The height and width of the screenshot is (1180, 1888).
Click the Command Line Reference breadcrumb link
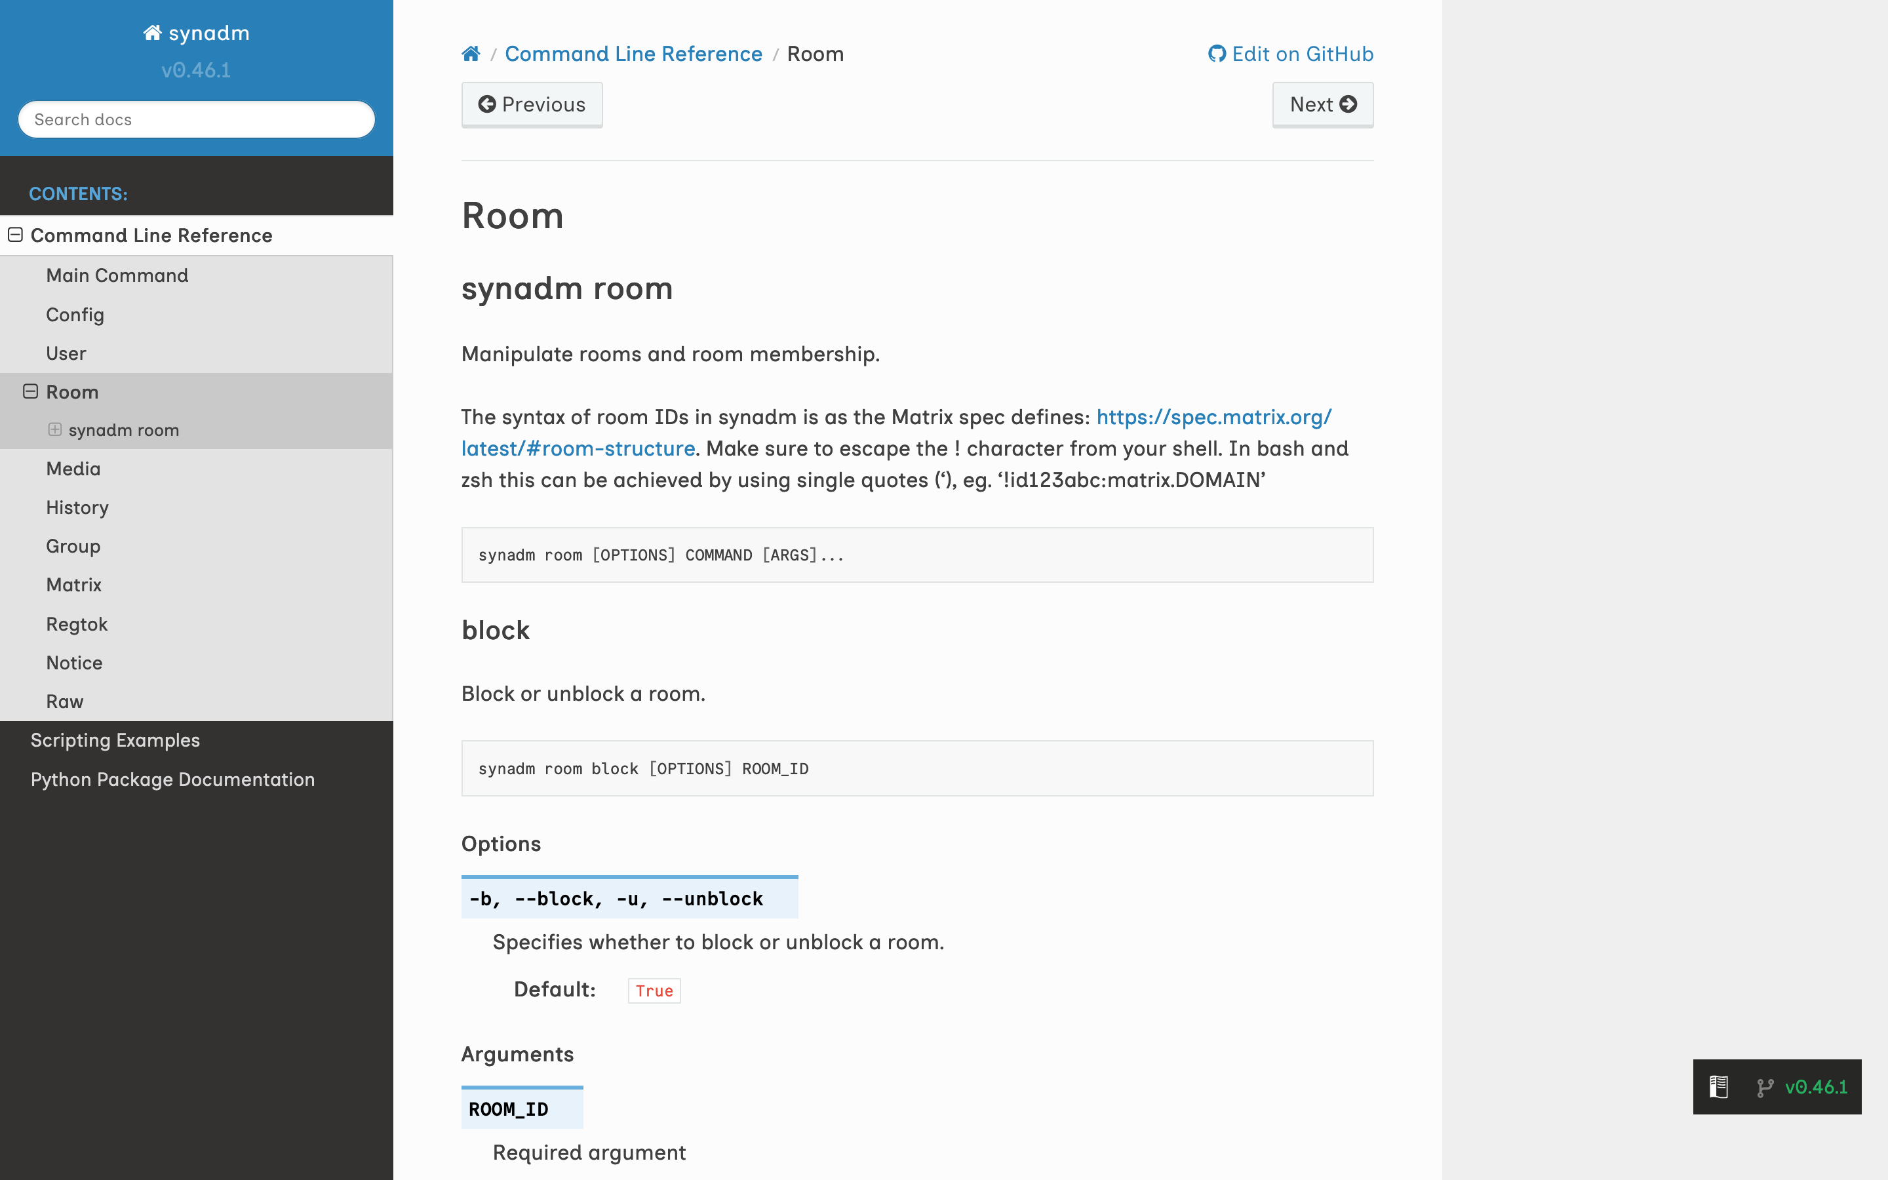pos(633,54)
